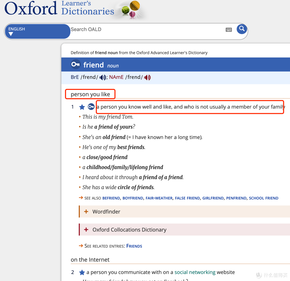Click the 'Definition of friend noun' header line
Image resolution: width=290 pixels, height=281 pixels.
point(139,53)
